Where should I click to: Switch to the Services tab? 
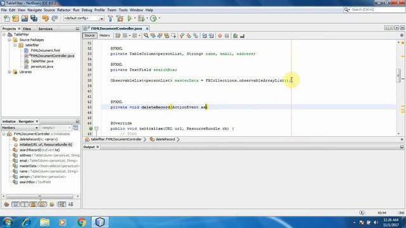point(45,28)
